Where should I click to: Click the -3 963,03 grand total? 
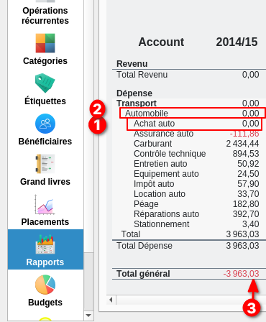coord(241,274)
